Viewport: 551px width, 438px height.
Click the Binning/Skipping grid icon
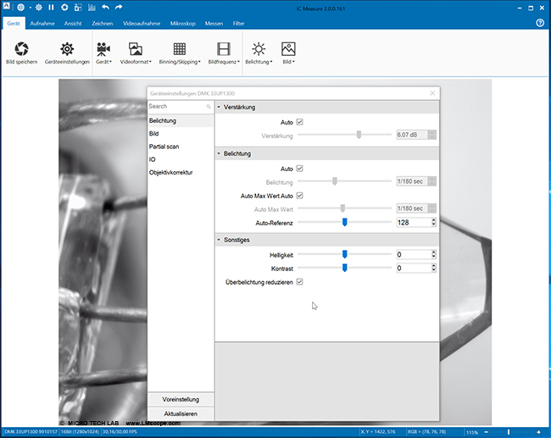point(181,48)
